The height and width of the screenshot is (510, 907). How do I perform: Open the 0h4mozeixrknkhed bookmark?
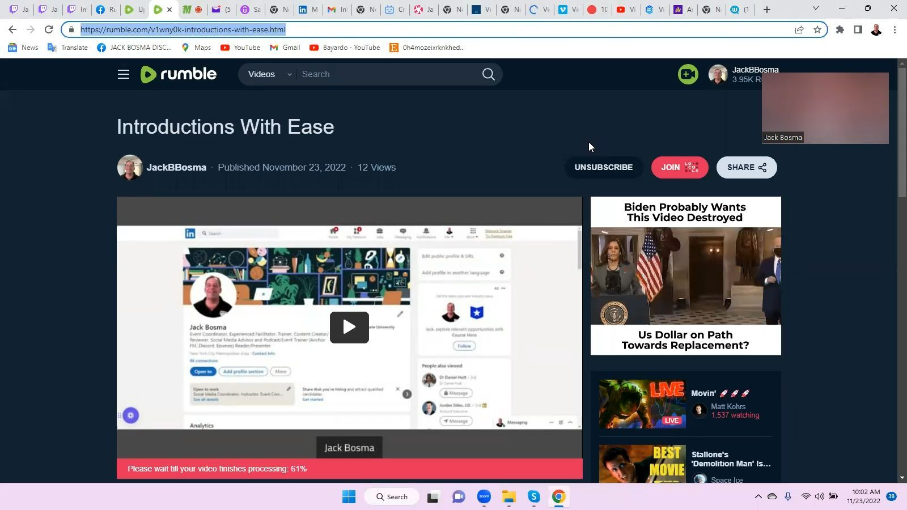427,48
